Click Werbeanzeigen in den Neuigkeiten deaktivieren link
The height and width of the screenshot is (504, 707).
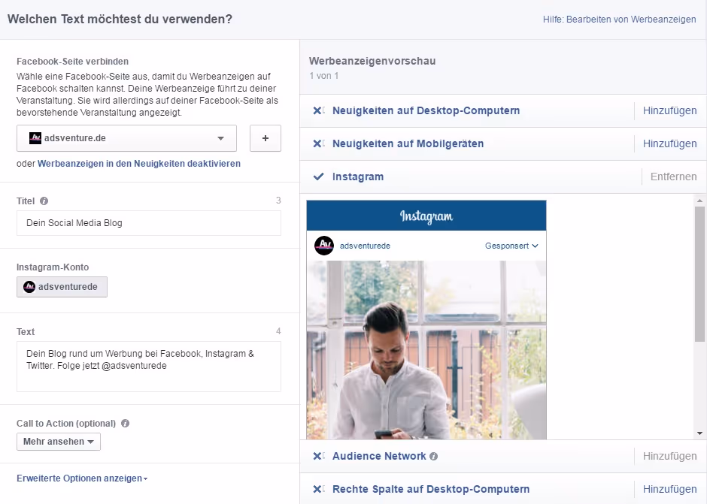(x=139, y=164)
